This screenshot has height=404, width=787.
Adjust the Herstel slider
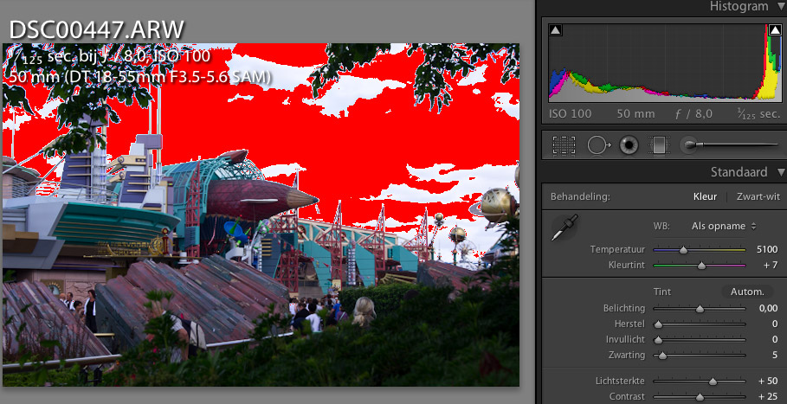coord(658,324)
